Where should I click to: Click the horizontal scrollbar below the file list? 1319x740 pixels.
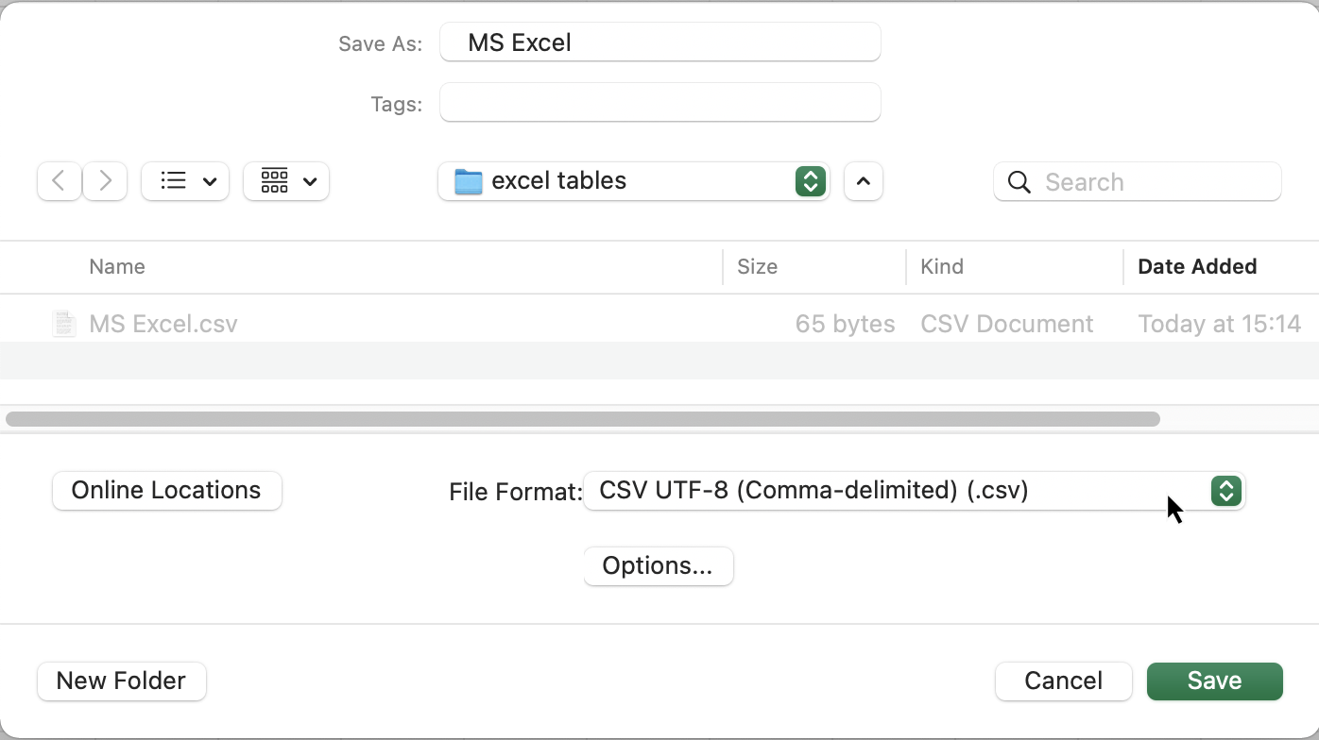click(581, 418)
